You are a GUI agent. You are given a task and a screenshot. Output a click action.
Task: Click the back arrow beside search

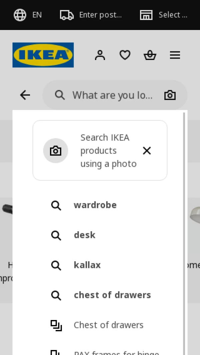[x=25, y=95]
